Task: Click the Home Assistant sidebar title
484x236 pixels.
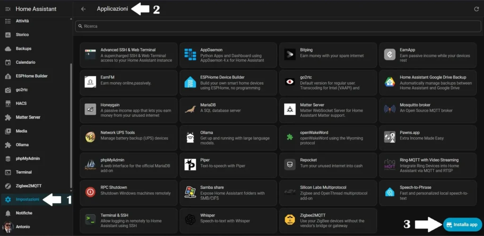Action: click(36, 9)
